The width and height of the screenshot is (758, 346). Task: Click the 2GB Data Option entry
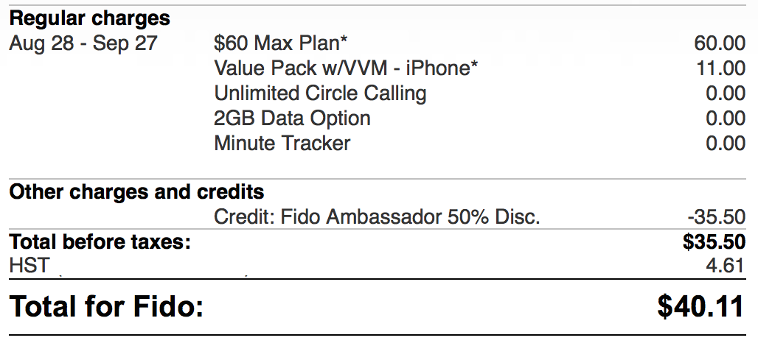pos(292,118)
